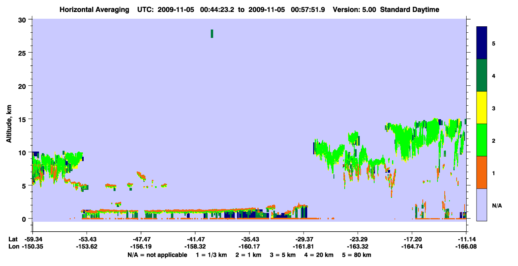Click the latitude value -47.47
Image resolution: width=518 pixels, height=266 pixels.
coord(141,239)
